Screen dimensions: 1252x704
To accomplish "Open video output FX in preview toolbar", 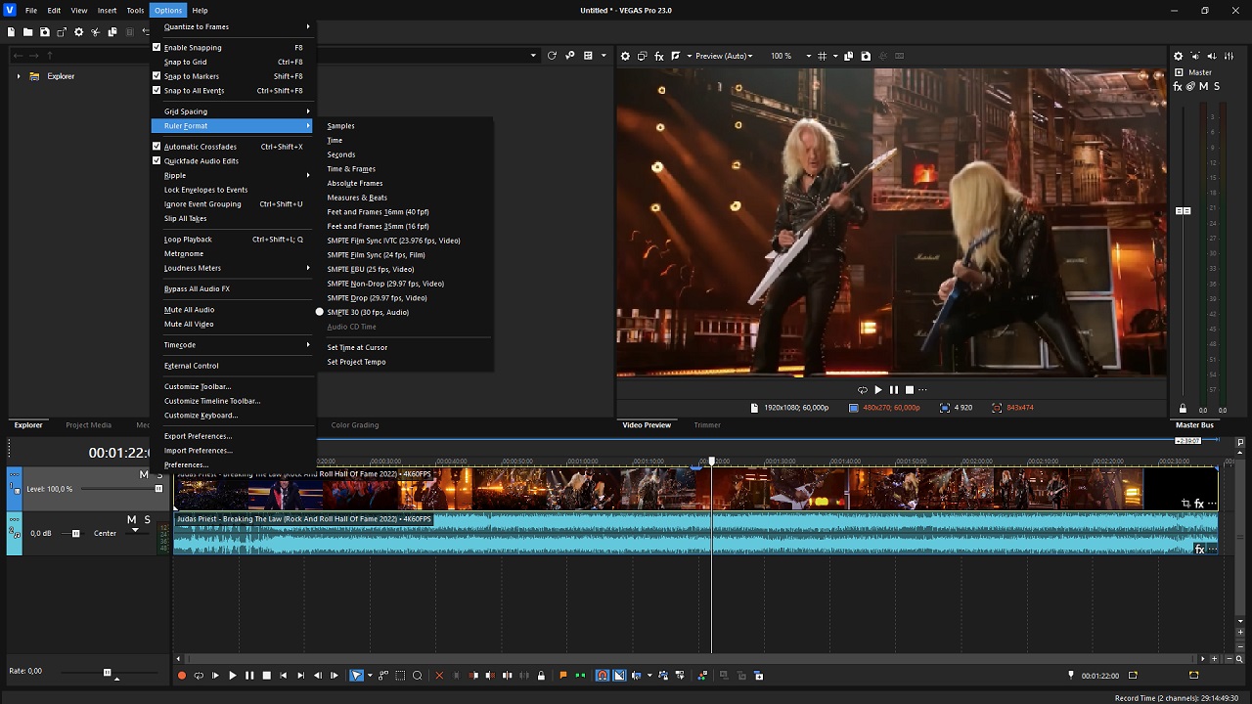I will tap(659, 56).
